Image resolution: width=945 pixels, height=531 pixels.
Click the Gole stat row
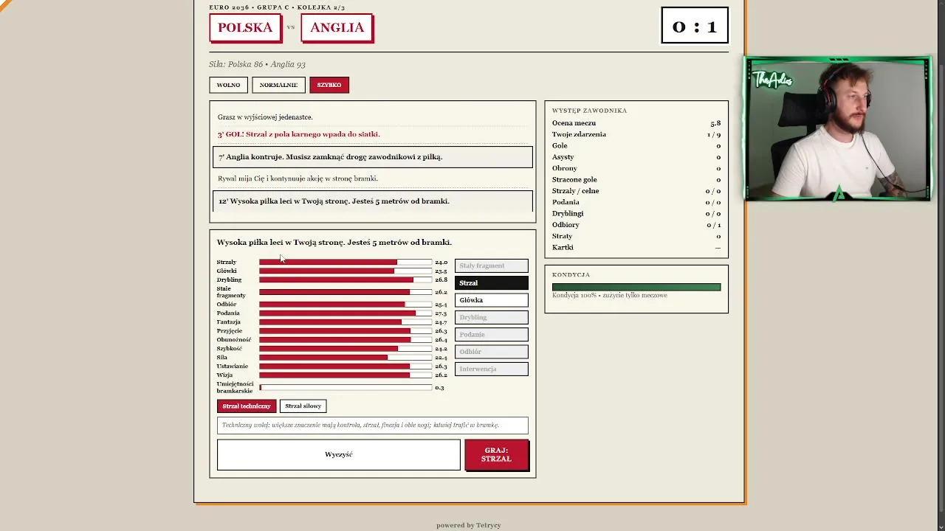(636, 146)
